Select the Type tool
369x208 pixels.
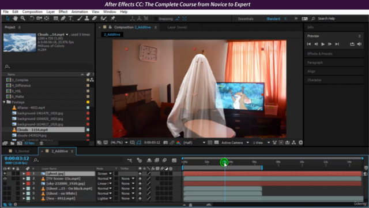[70, 18]
